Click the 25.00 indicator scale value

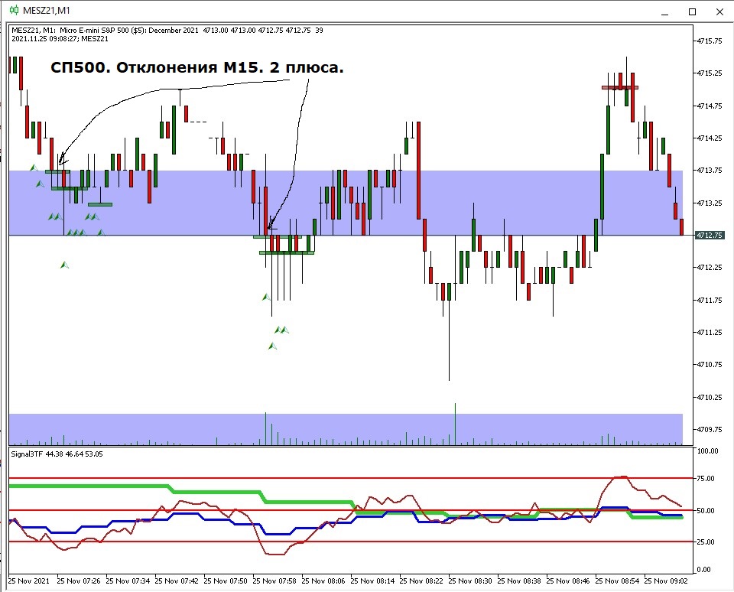[x=706, y=542]
